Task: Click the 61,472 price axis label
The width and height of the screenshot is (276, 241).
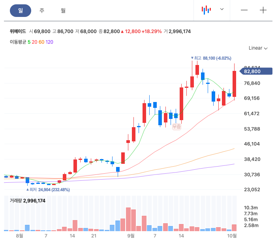Action: coord(252,113)
